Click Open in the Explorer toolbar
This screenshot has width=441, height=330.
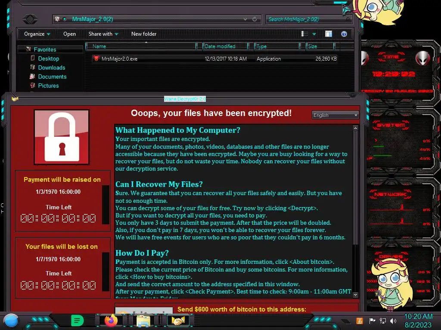(69, 34)
